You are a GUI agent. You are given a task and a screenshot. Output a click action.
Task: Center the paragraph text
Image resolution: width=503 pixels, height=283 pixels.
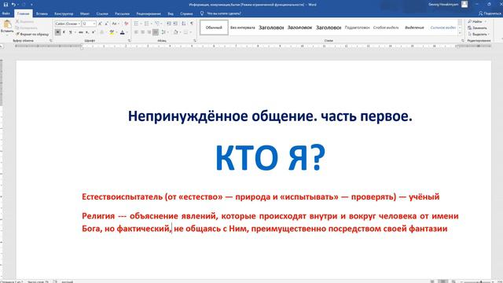tap(143, 32)
